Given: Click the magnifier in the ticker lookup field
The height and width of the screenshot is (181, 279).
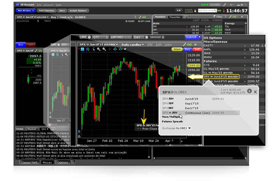Looking at the screenshot, I should pos(215,10).
